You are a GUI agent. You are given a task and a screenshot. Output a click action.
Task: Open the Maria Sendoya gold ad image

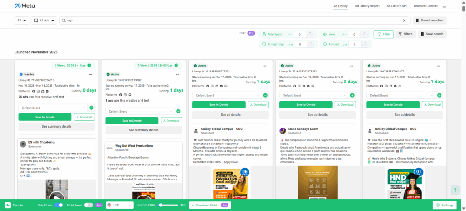tap(317, 182)
